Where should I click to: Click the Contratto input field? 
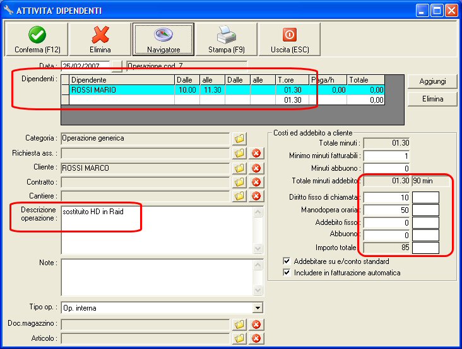click(x=145, y=182)
